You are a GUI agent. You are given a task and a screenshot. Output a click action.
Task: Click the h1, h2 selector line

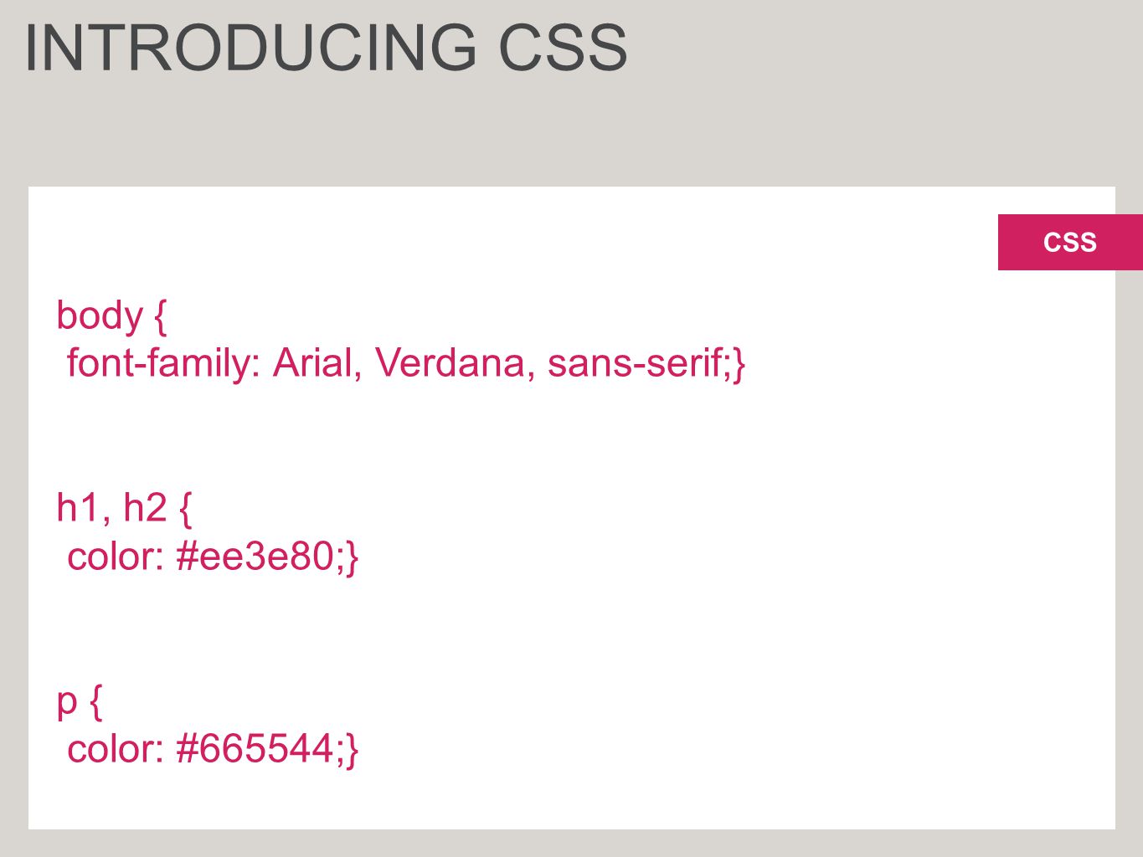tap(124, 509)
